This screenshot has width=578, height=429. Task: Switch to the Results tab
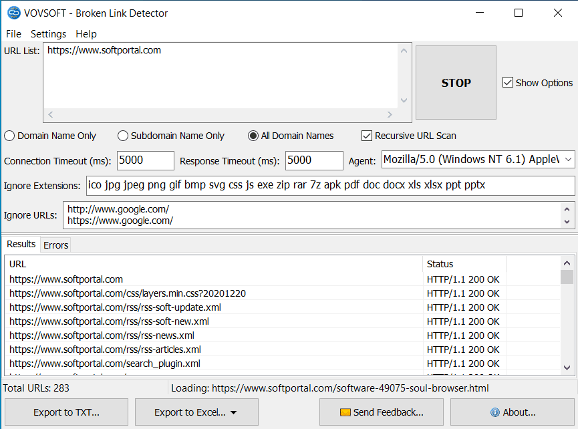(x=21, y=244)
